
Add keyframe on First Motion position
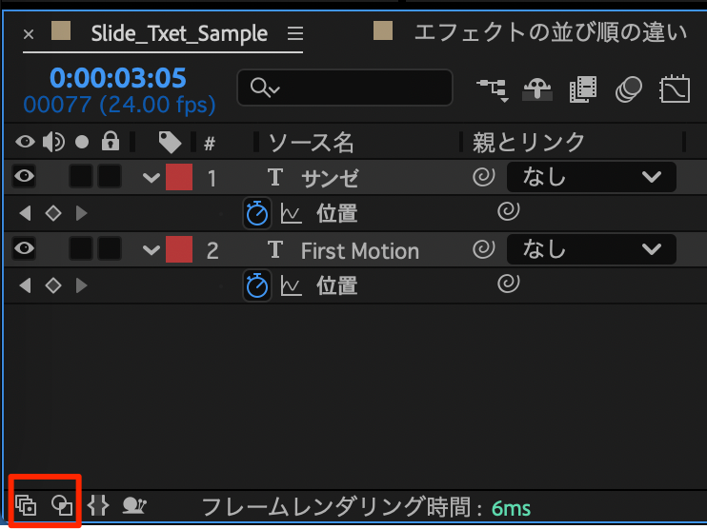pos(53,284)
